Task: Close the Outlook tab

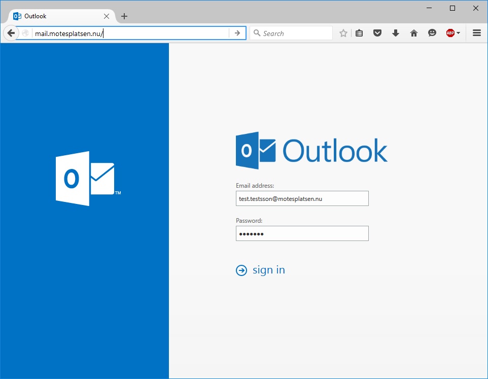Action: point(107,16)
